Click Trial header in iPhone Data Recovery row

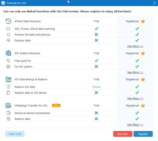(96, 21)
